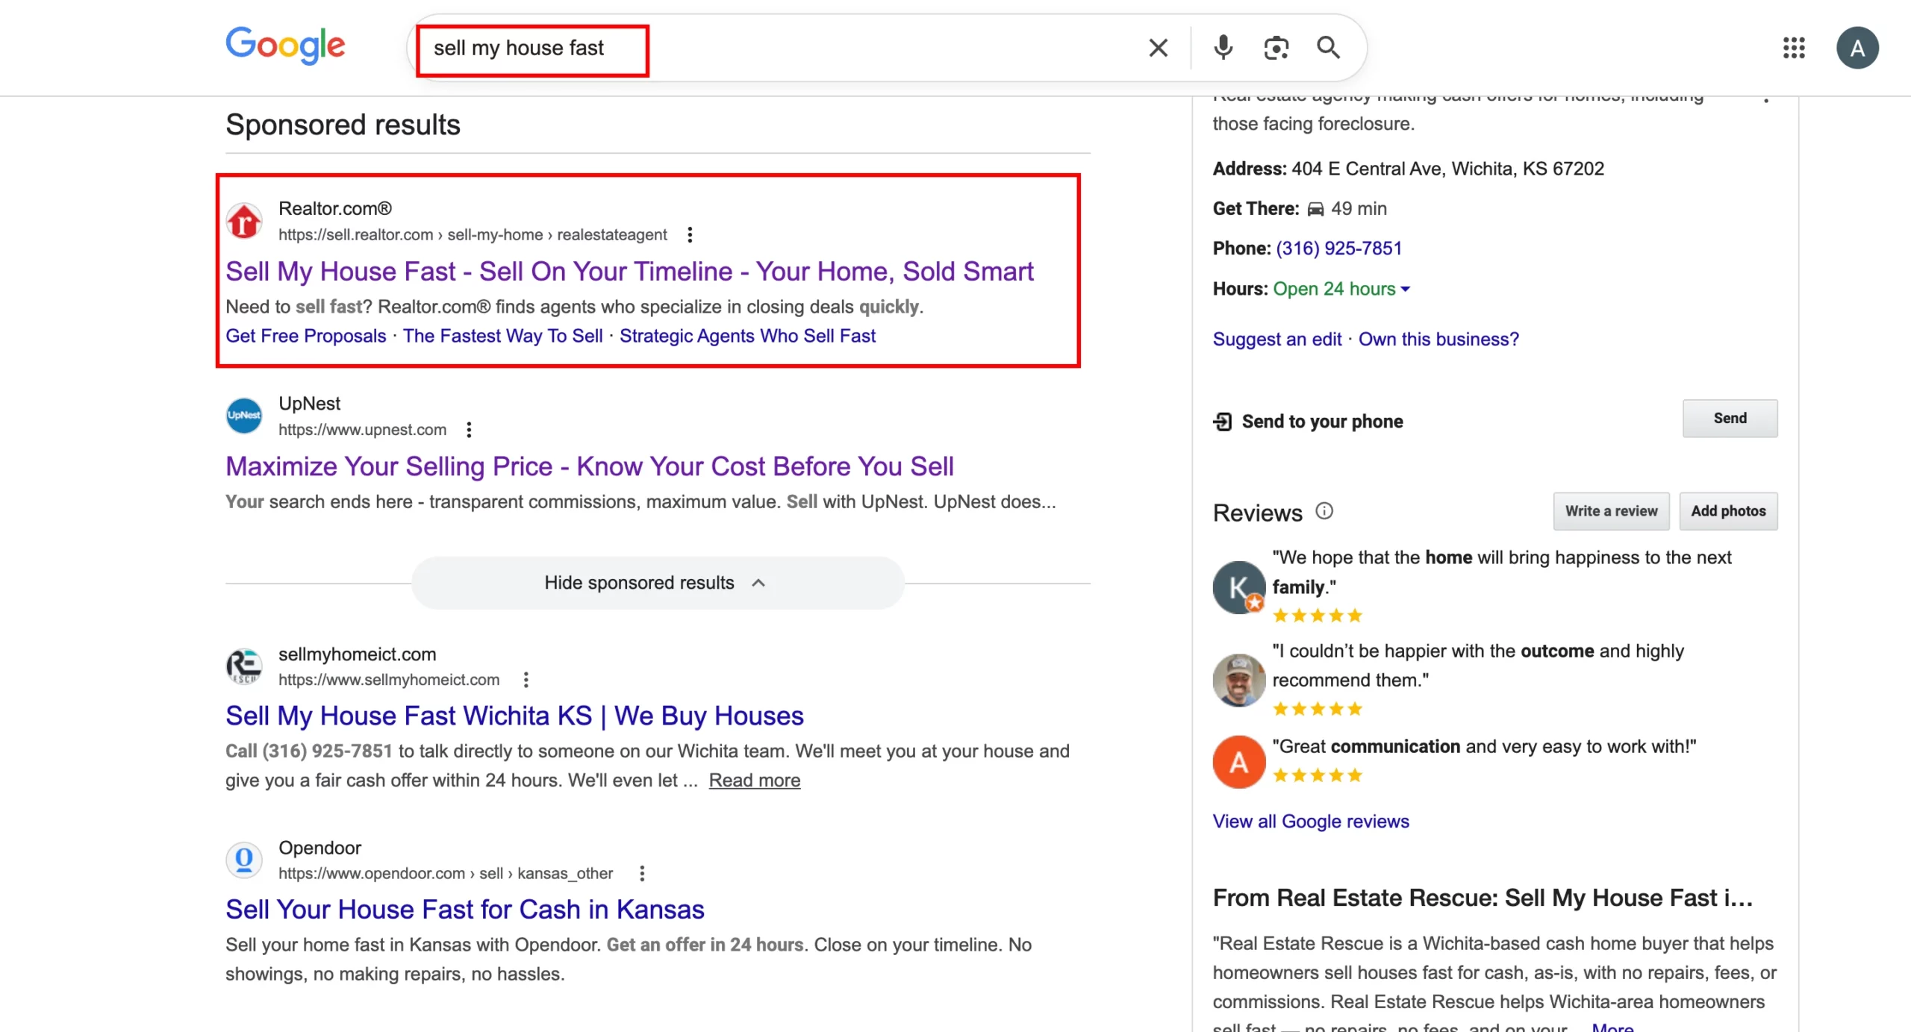
Task: Click the 49 min drive time
Action: (x=1359, y=209)
